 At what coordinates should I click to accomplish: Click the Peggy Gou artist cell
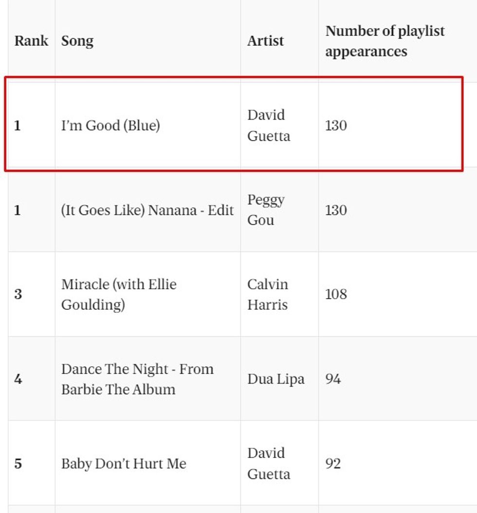click(266, 210)
